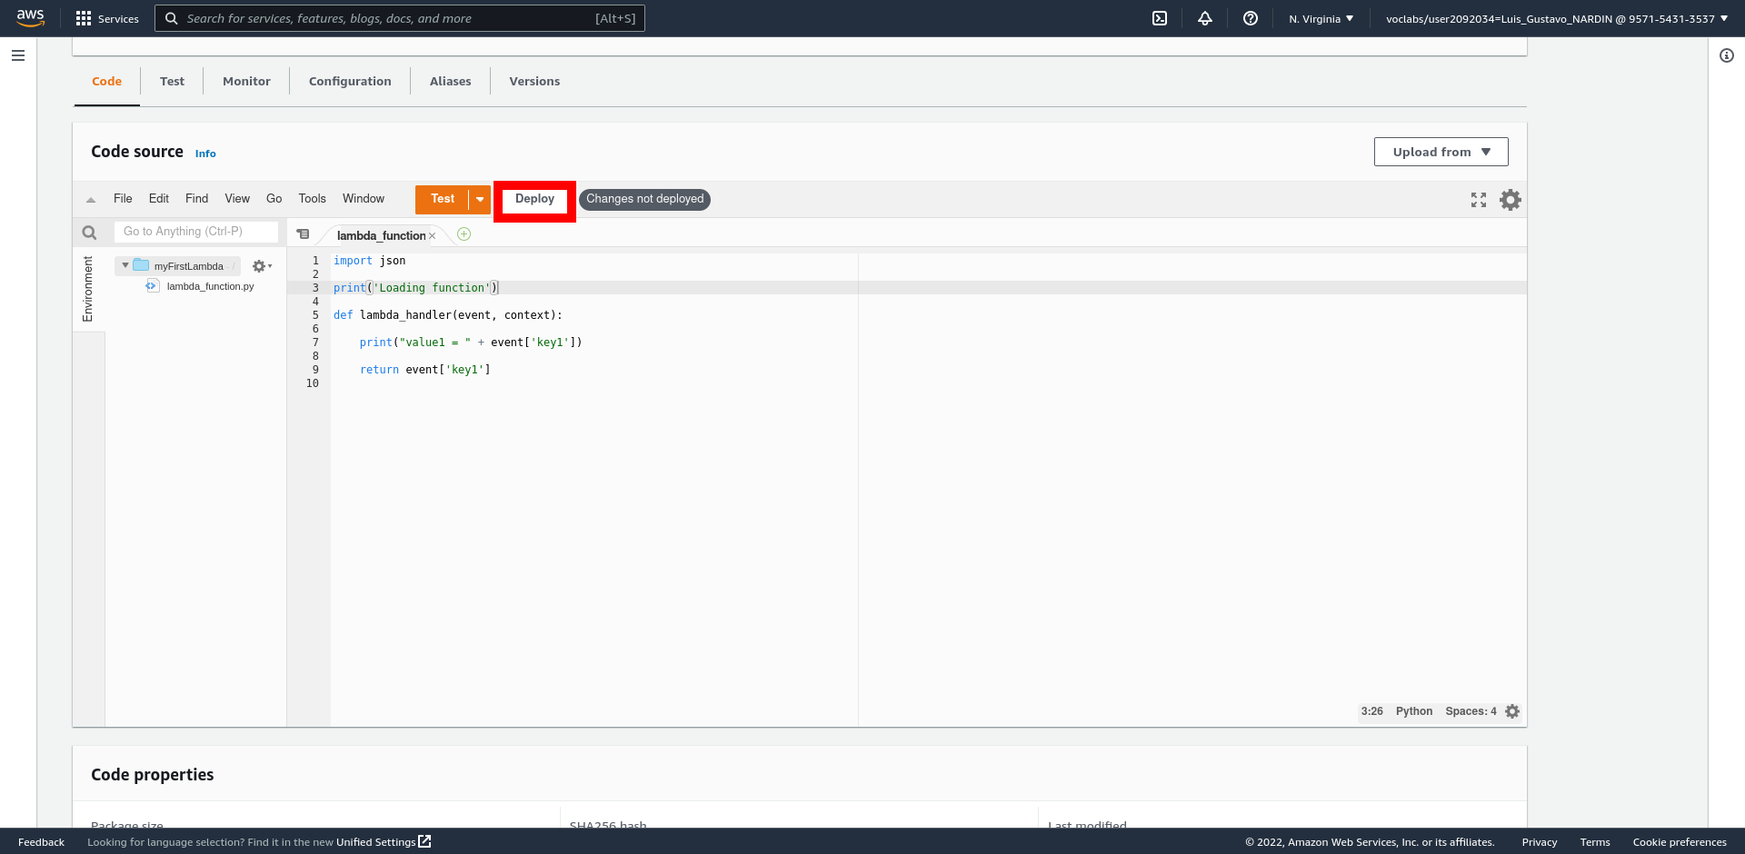Open editor preferences gear icon
This screenshot has width=1745, height=854.
[1510, 200]
